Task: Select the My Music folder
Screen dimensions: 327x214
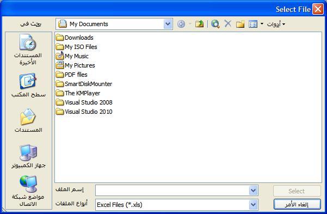Action: pos(72,56)
